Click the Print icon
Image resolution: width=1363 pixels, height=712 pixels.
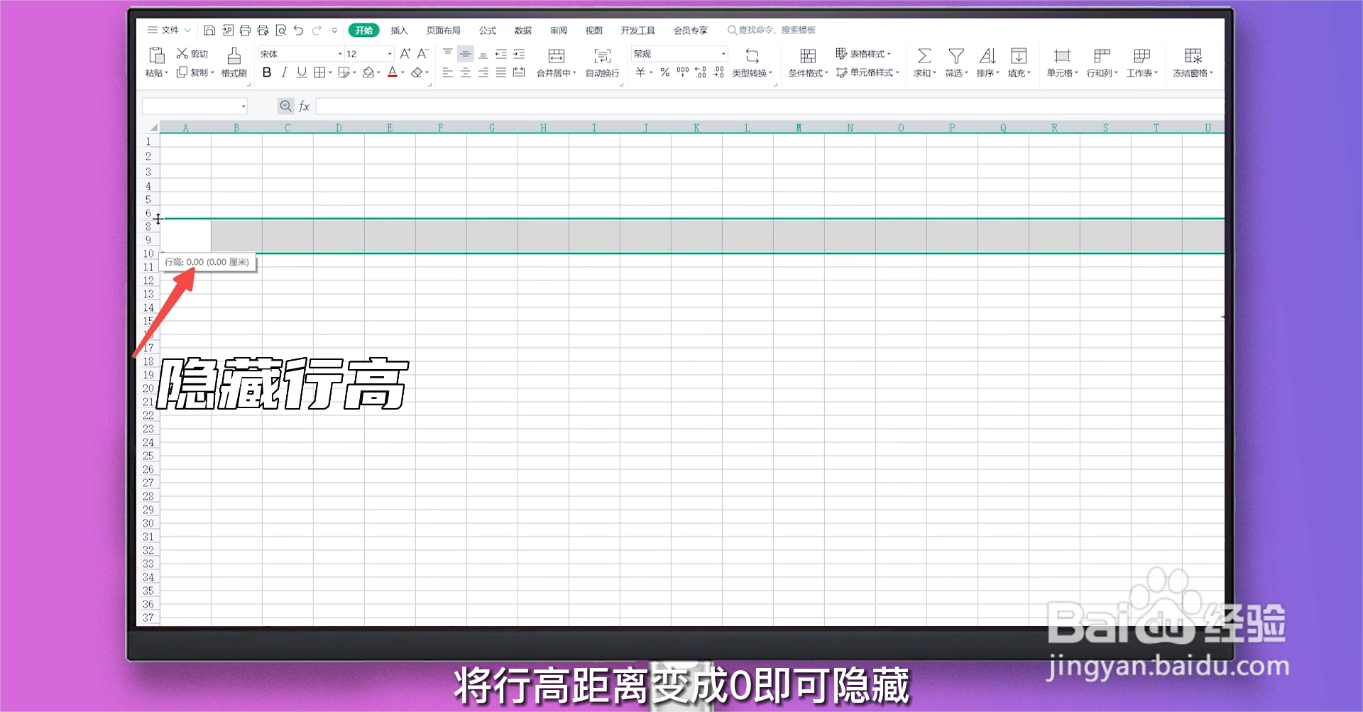pyautogui.click(x=245, y=31)
